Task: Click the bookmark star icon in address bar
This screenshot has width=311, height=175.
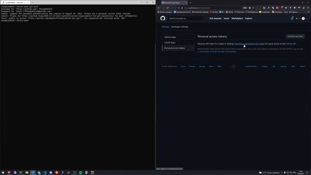Action: pos(253,8)
